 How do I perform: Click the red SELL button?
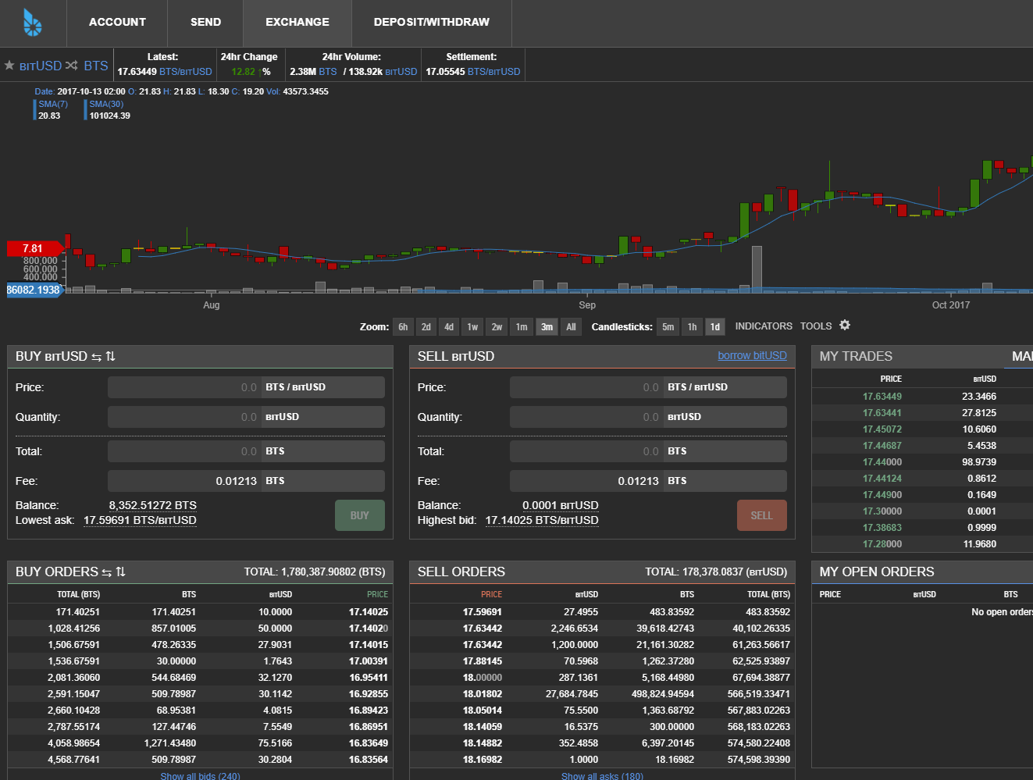(x=762, y=515)
